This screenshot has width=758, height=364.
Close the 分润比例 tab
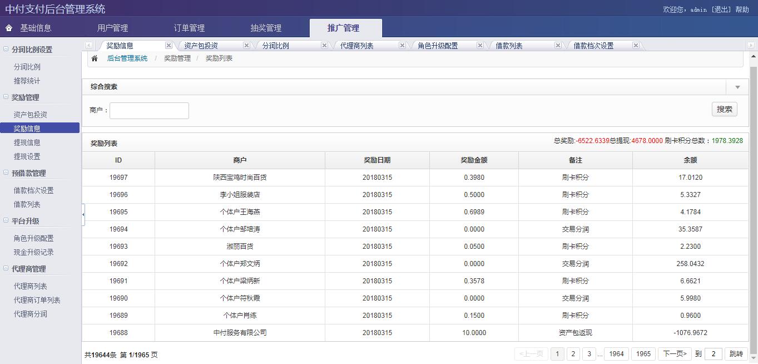tap(324, 45)
